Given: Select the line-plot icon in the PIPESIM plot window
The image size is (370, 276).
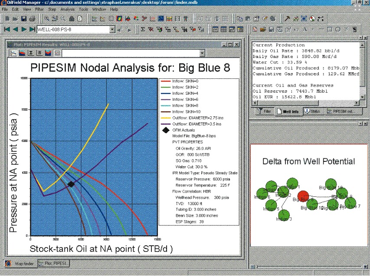Looking at the screenshot, I should point(13,53).
